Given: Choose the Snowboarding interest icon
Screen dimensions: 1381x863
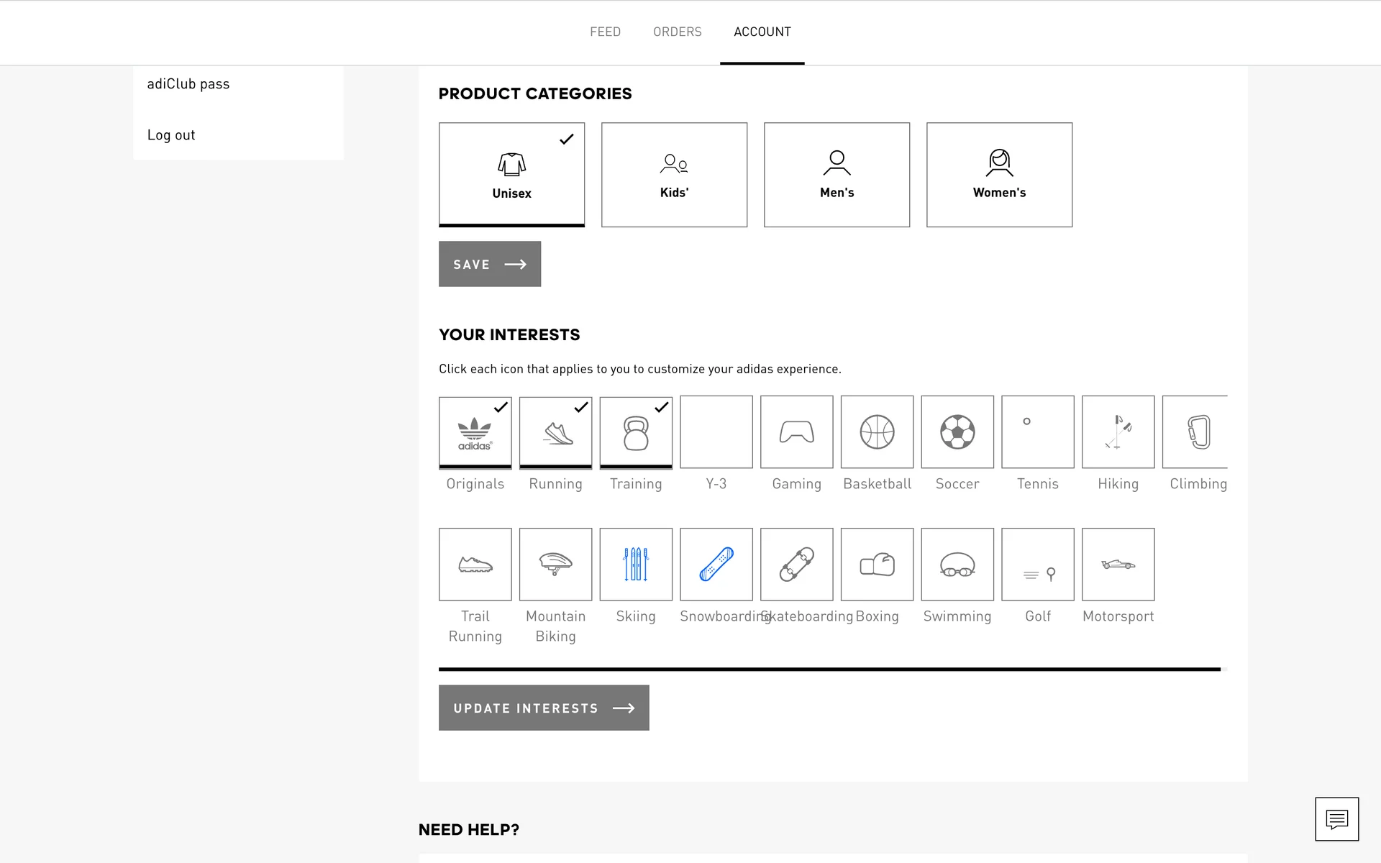Looking at the screenshot, I should point(716,565).
